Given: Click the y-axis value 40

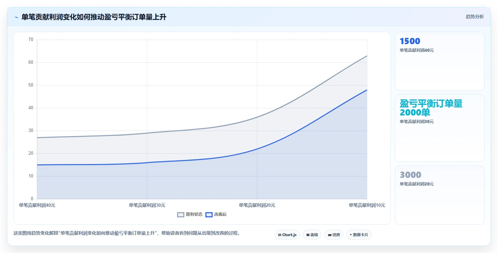Looking at the screenshot, I should click(31, 108).
